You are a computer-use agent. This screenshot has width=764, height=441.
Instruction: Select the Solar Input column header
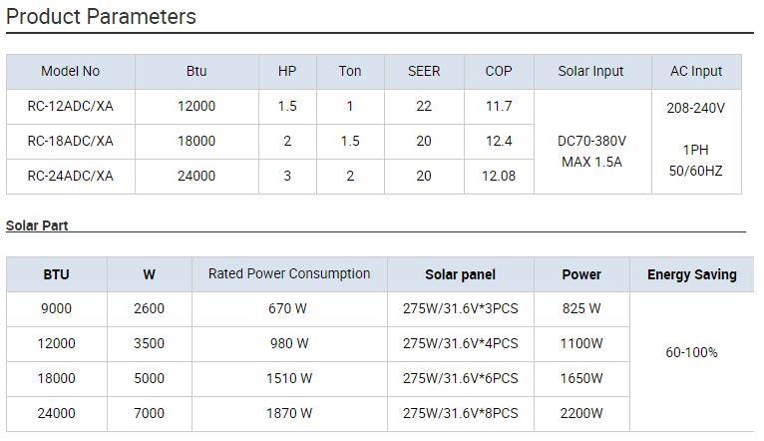(x=590, y=72)
